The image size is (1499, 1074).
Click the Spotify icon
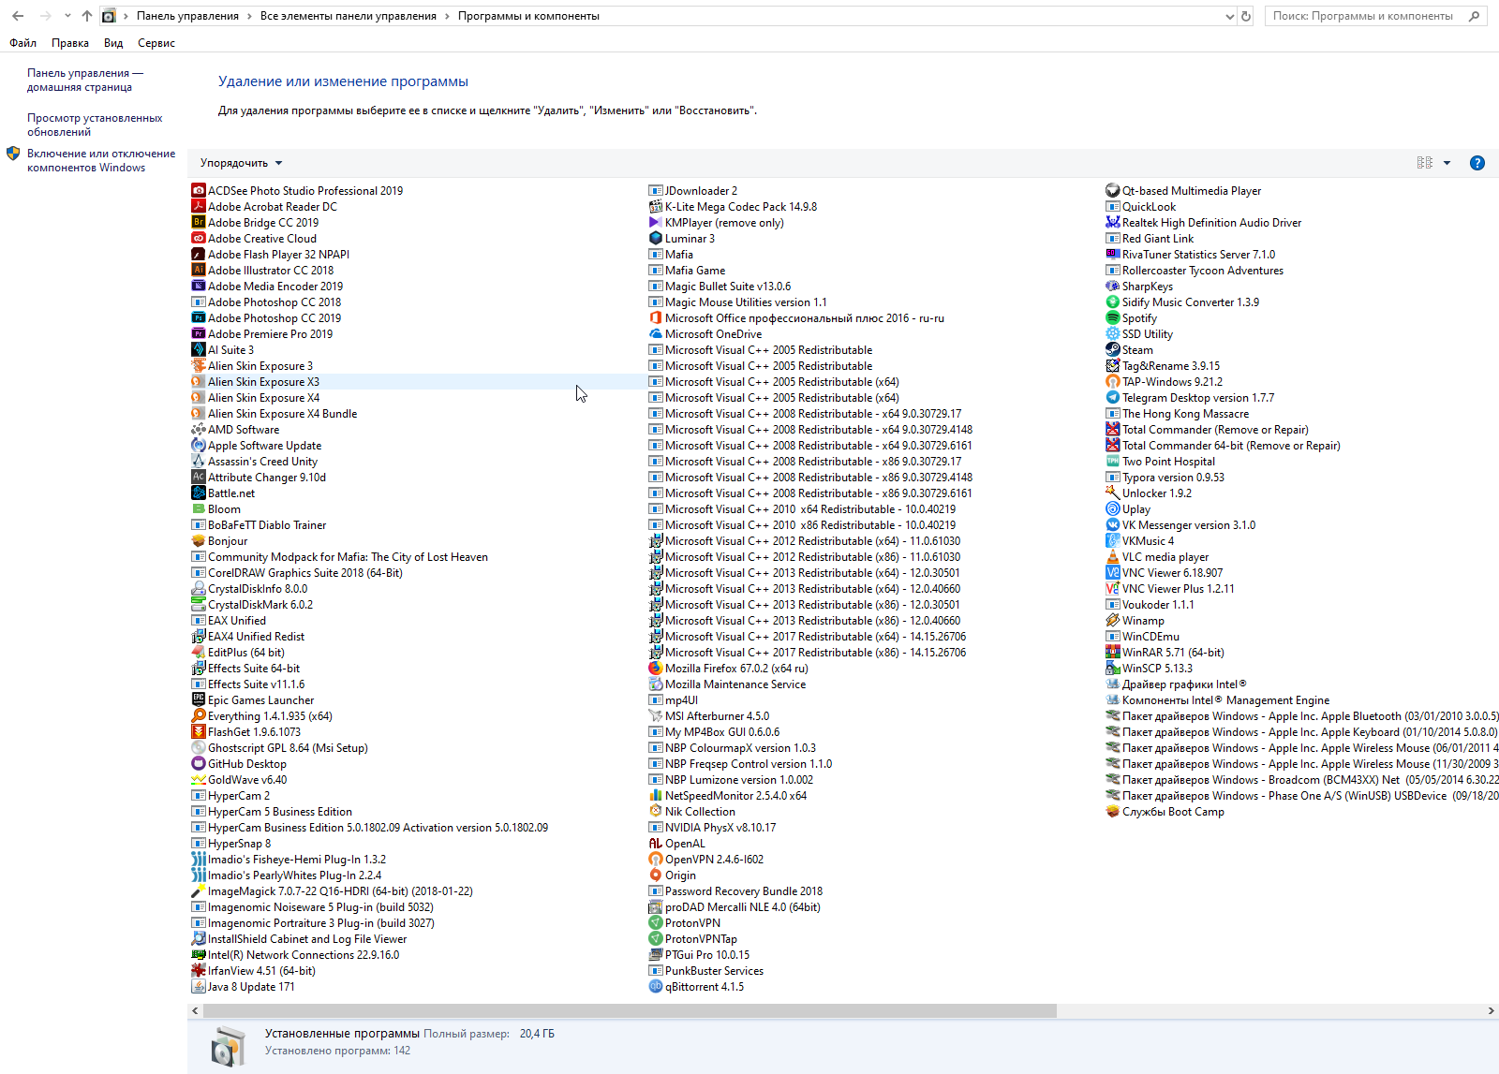tap(1113, 318)
